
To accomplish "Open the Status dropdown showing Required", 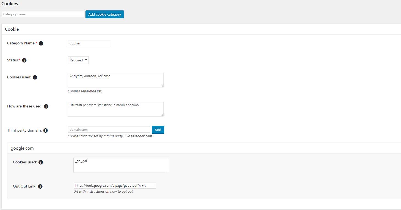I will [x=78, y=60].
